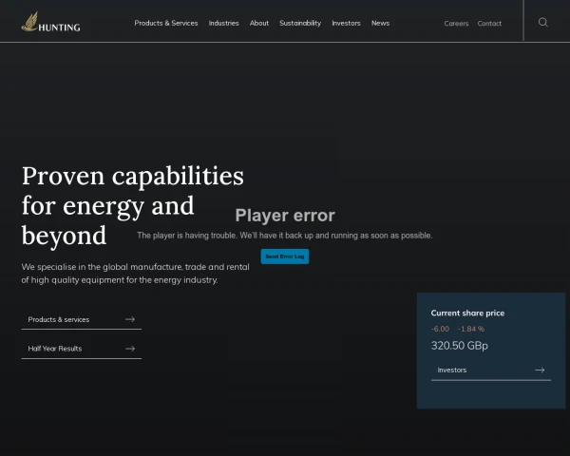Click the Player error heading
570x456 pixels.
pyautogui.click(x=285, y=216)
